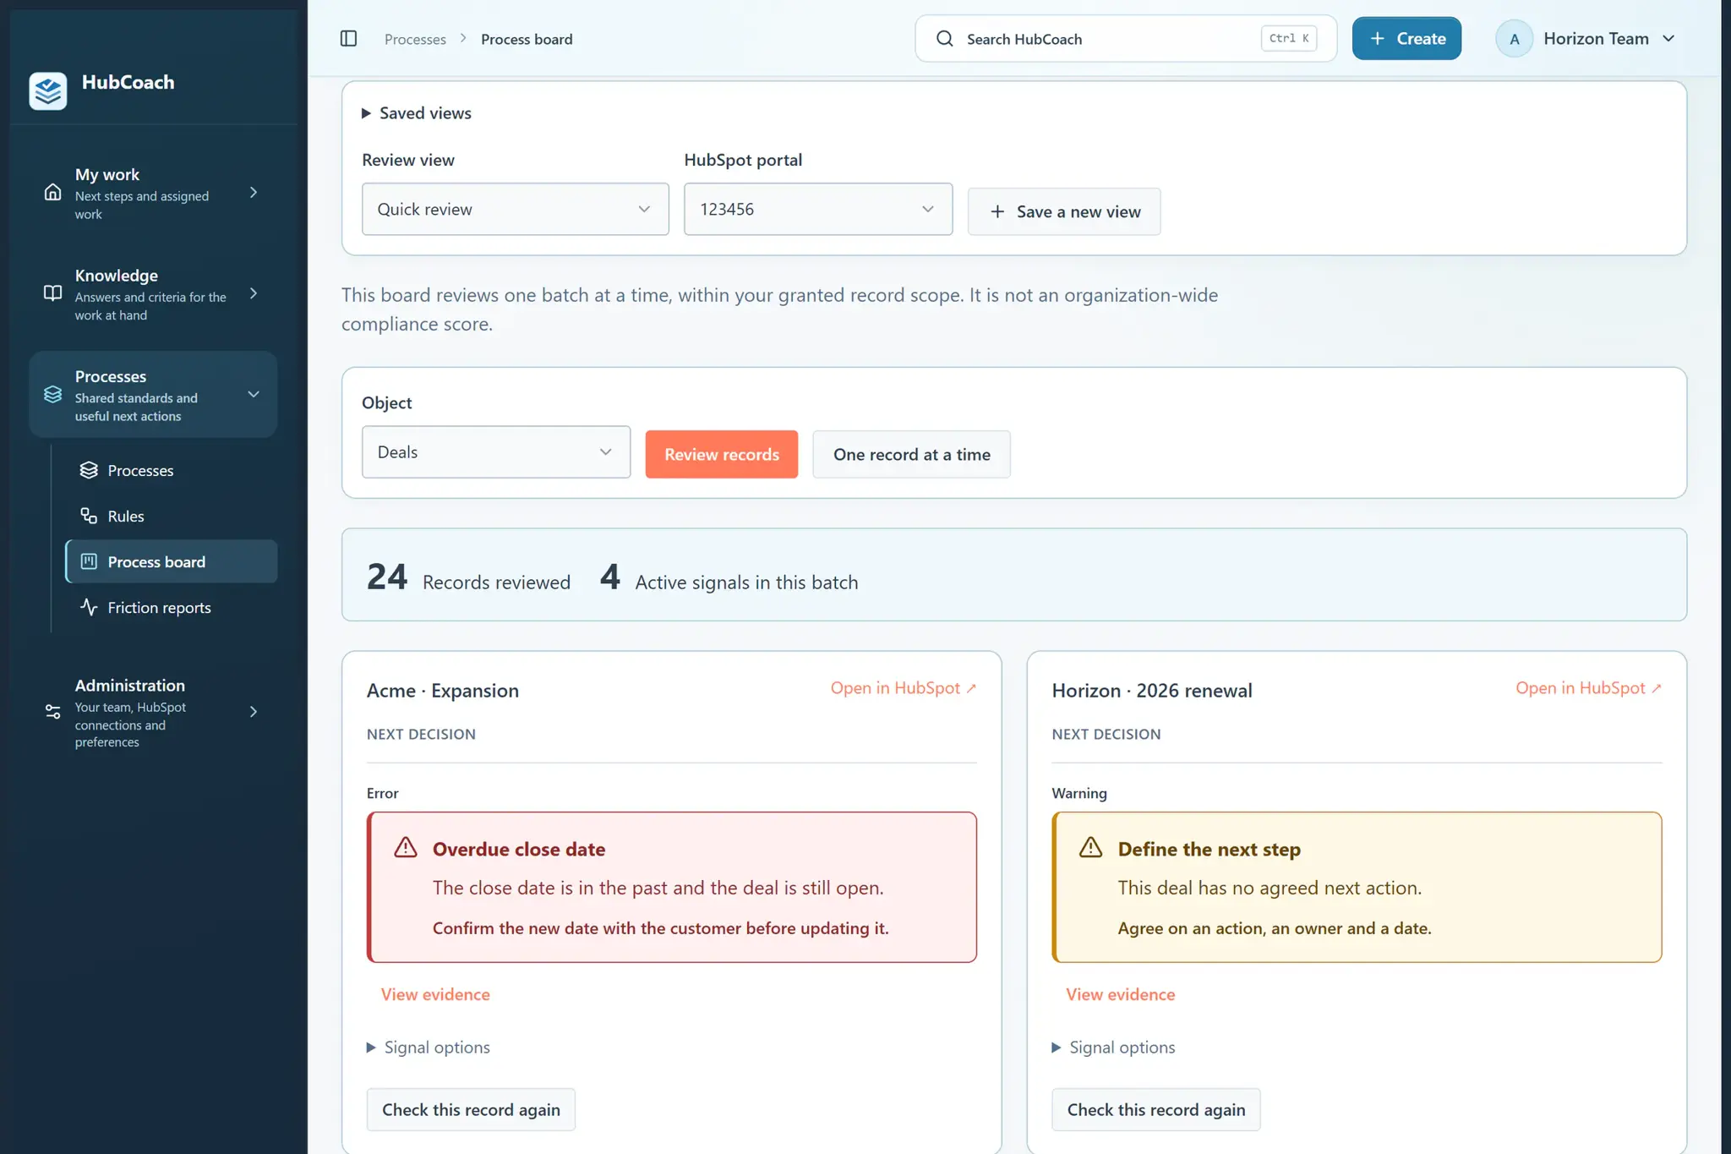Collapse the Processes sidebar section chevron
Screen dimensions: 1731x1154
[x=253, y=395]
